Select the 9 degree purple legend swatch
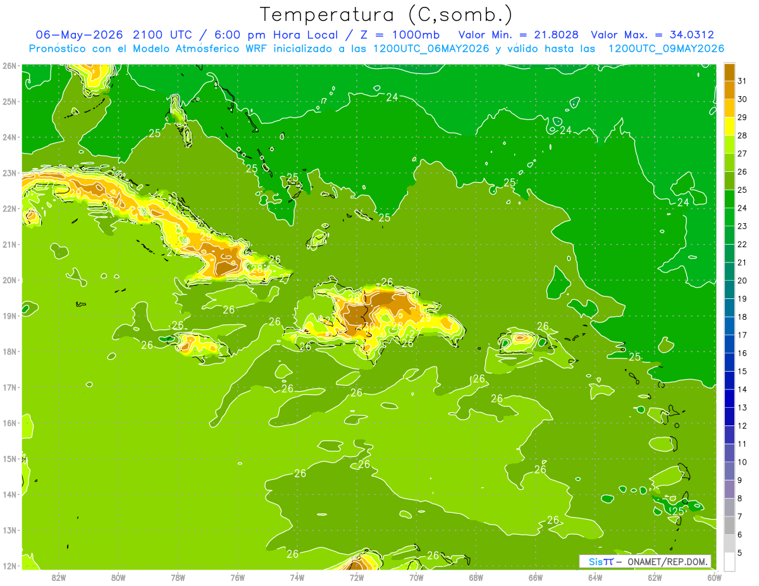The width and height of the screenshot is (759, 586). 729,471
